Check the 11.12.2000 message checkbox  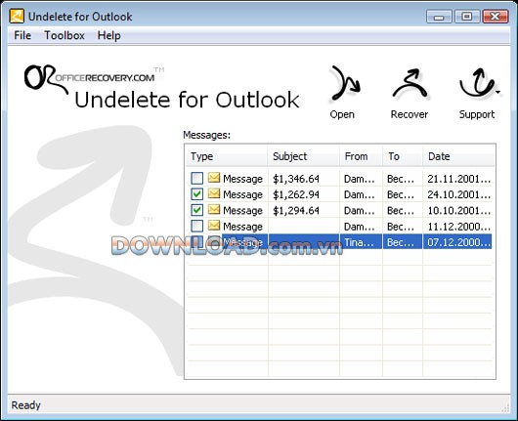pyautogui.click(x=196, y=227)
